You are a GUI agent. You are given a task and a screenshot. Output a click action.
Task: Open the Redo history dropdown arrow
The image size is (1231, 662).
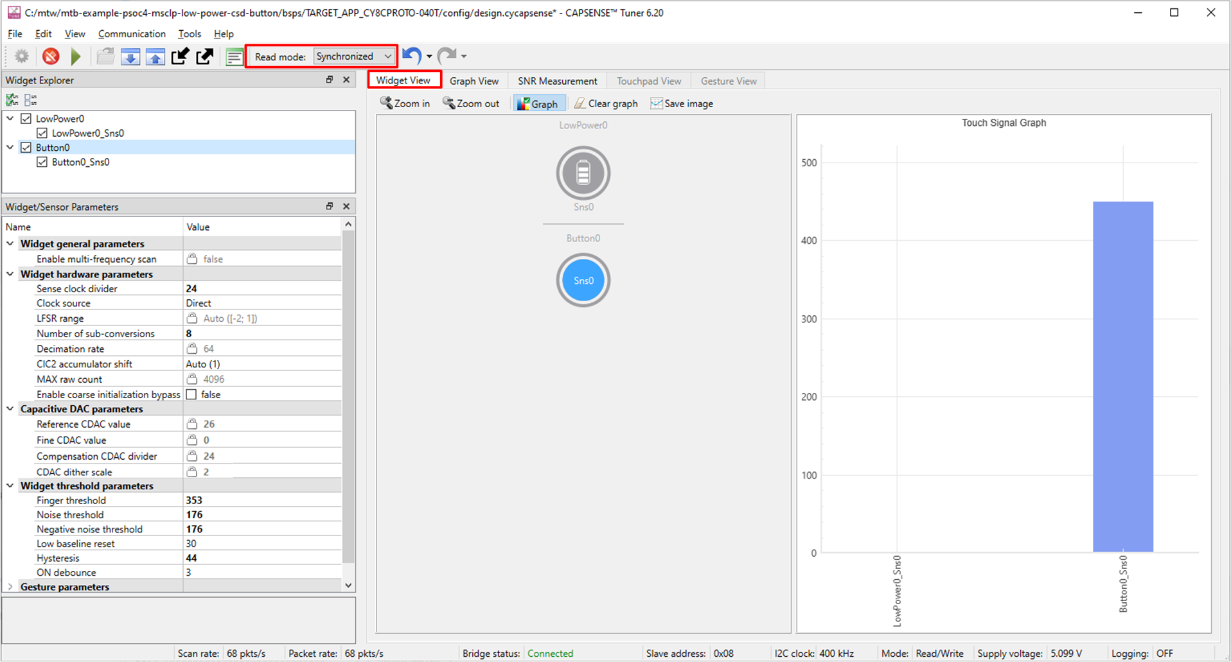click(x=464, y=57)
